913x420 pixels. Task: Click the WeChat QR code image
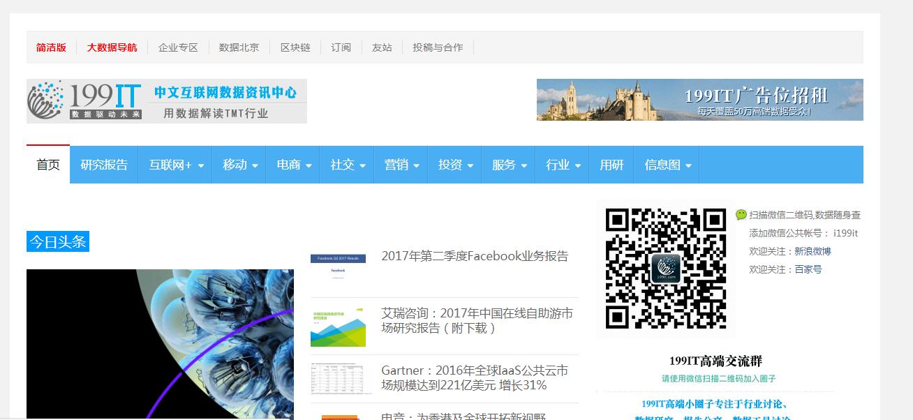pyautogui.click(x=665, y=271)
